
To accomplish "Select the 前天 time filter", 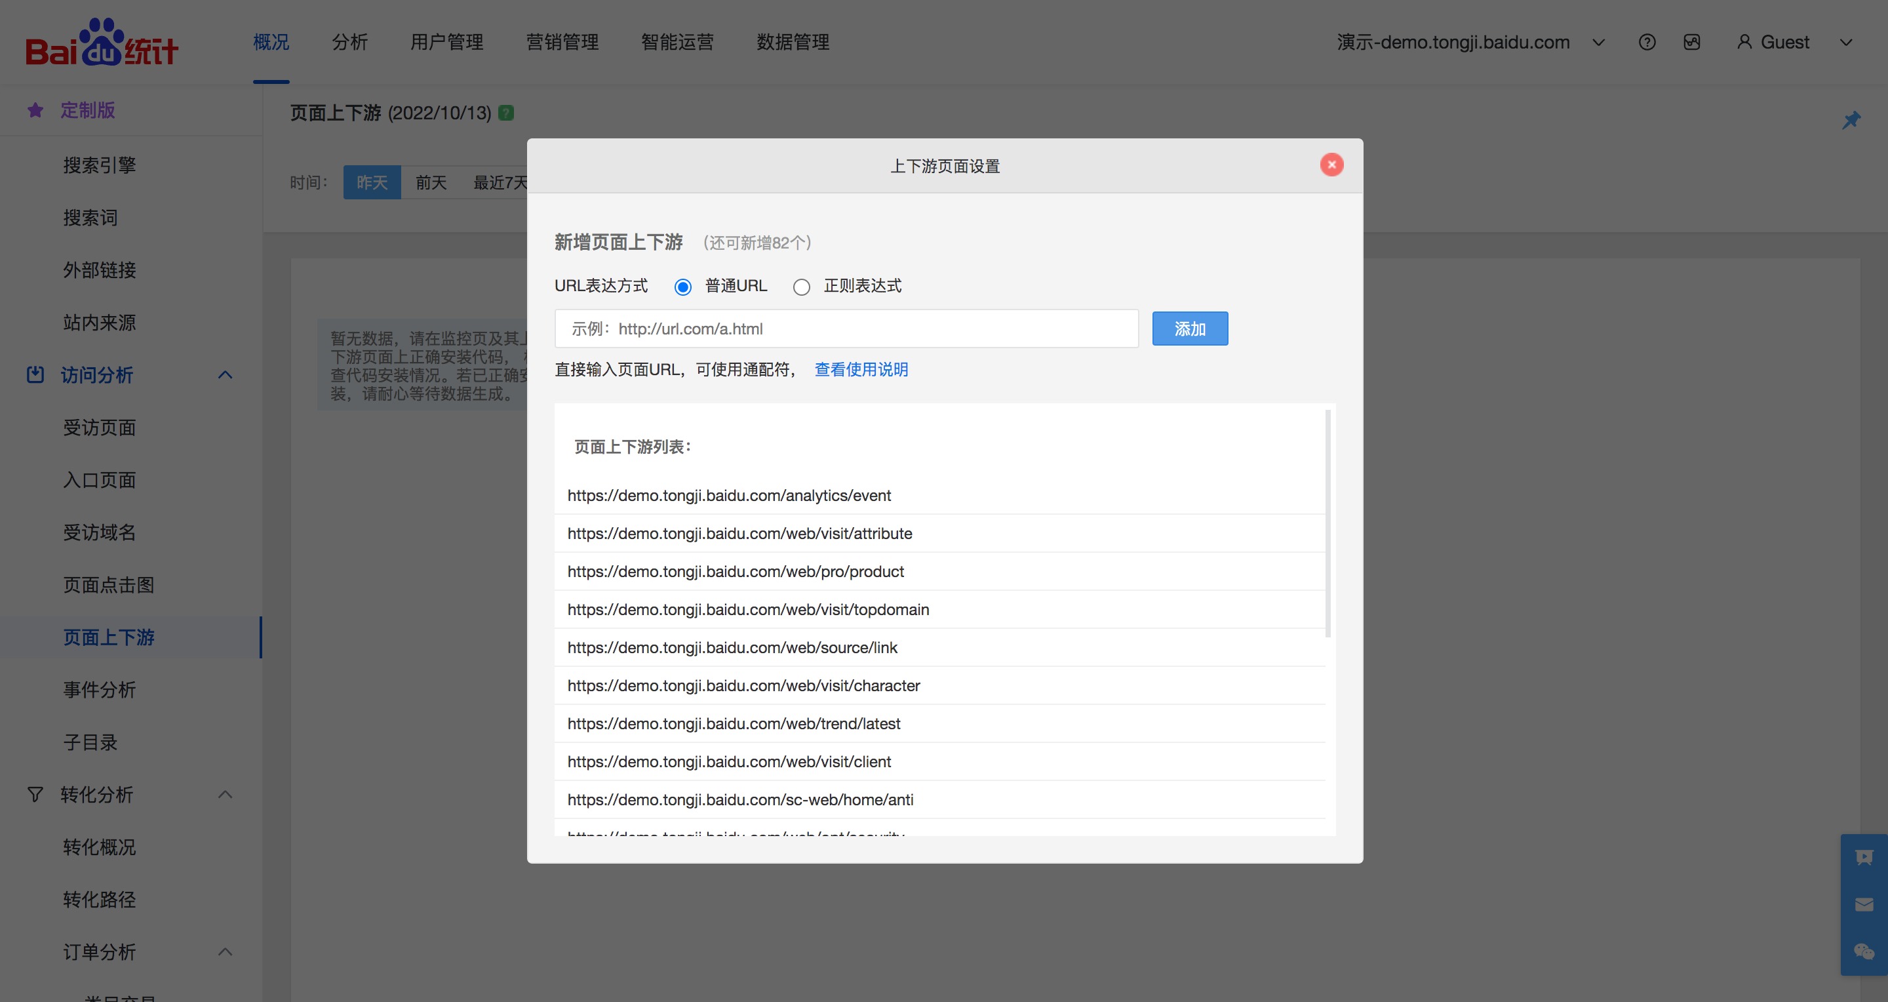I will click(431, 182).
